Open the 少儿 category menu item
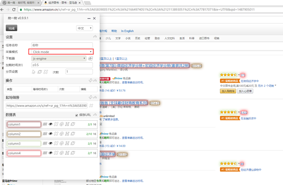283x185 pixels. coord(108,38)
